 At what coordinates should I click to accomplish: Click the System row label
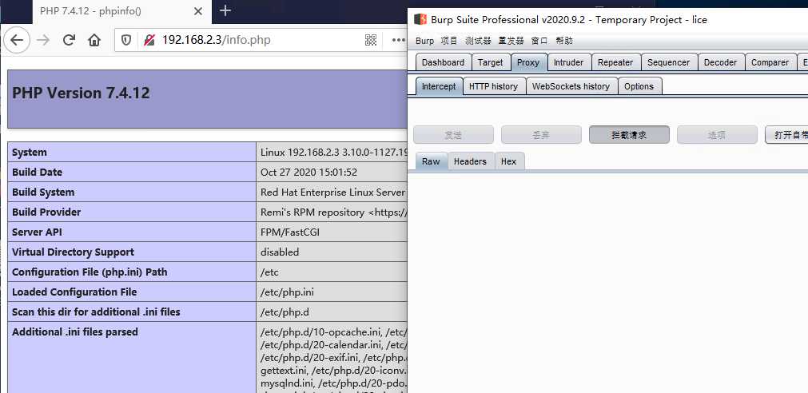[30, 153]
